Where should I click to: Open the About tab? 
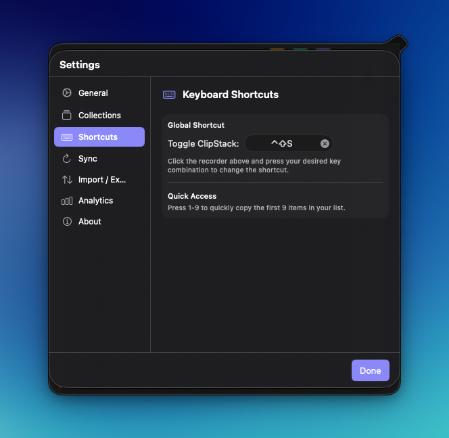pos(99,222)
